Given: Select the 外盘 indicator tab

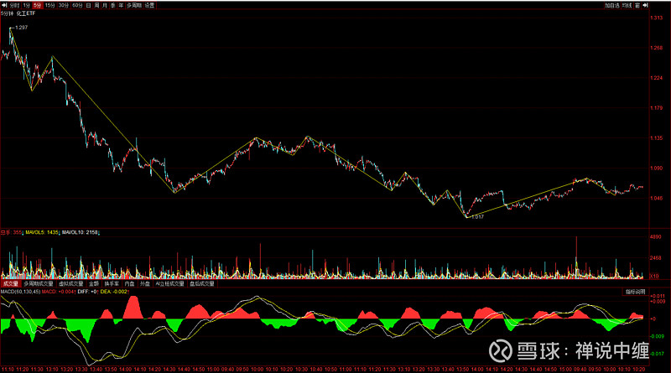Looking at the screenshot, I should pos(145,283).
